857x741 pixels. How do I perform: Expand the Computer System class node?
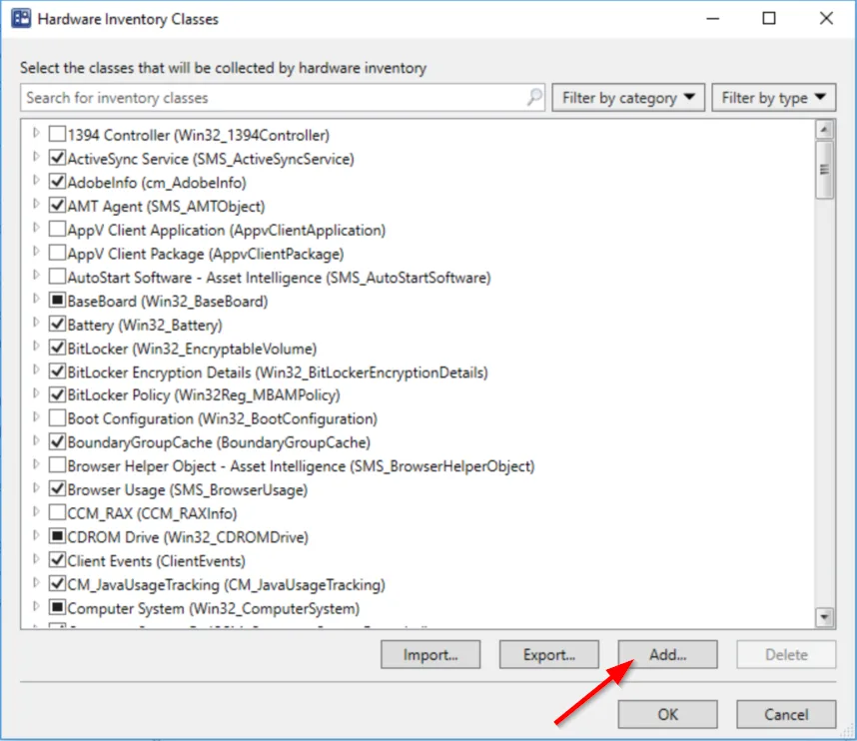pyautogui.click(x=36, y=606)
